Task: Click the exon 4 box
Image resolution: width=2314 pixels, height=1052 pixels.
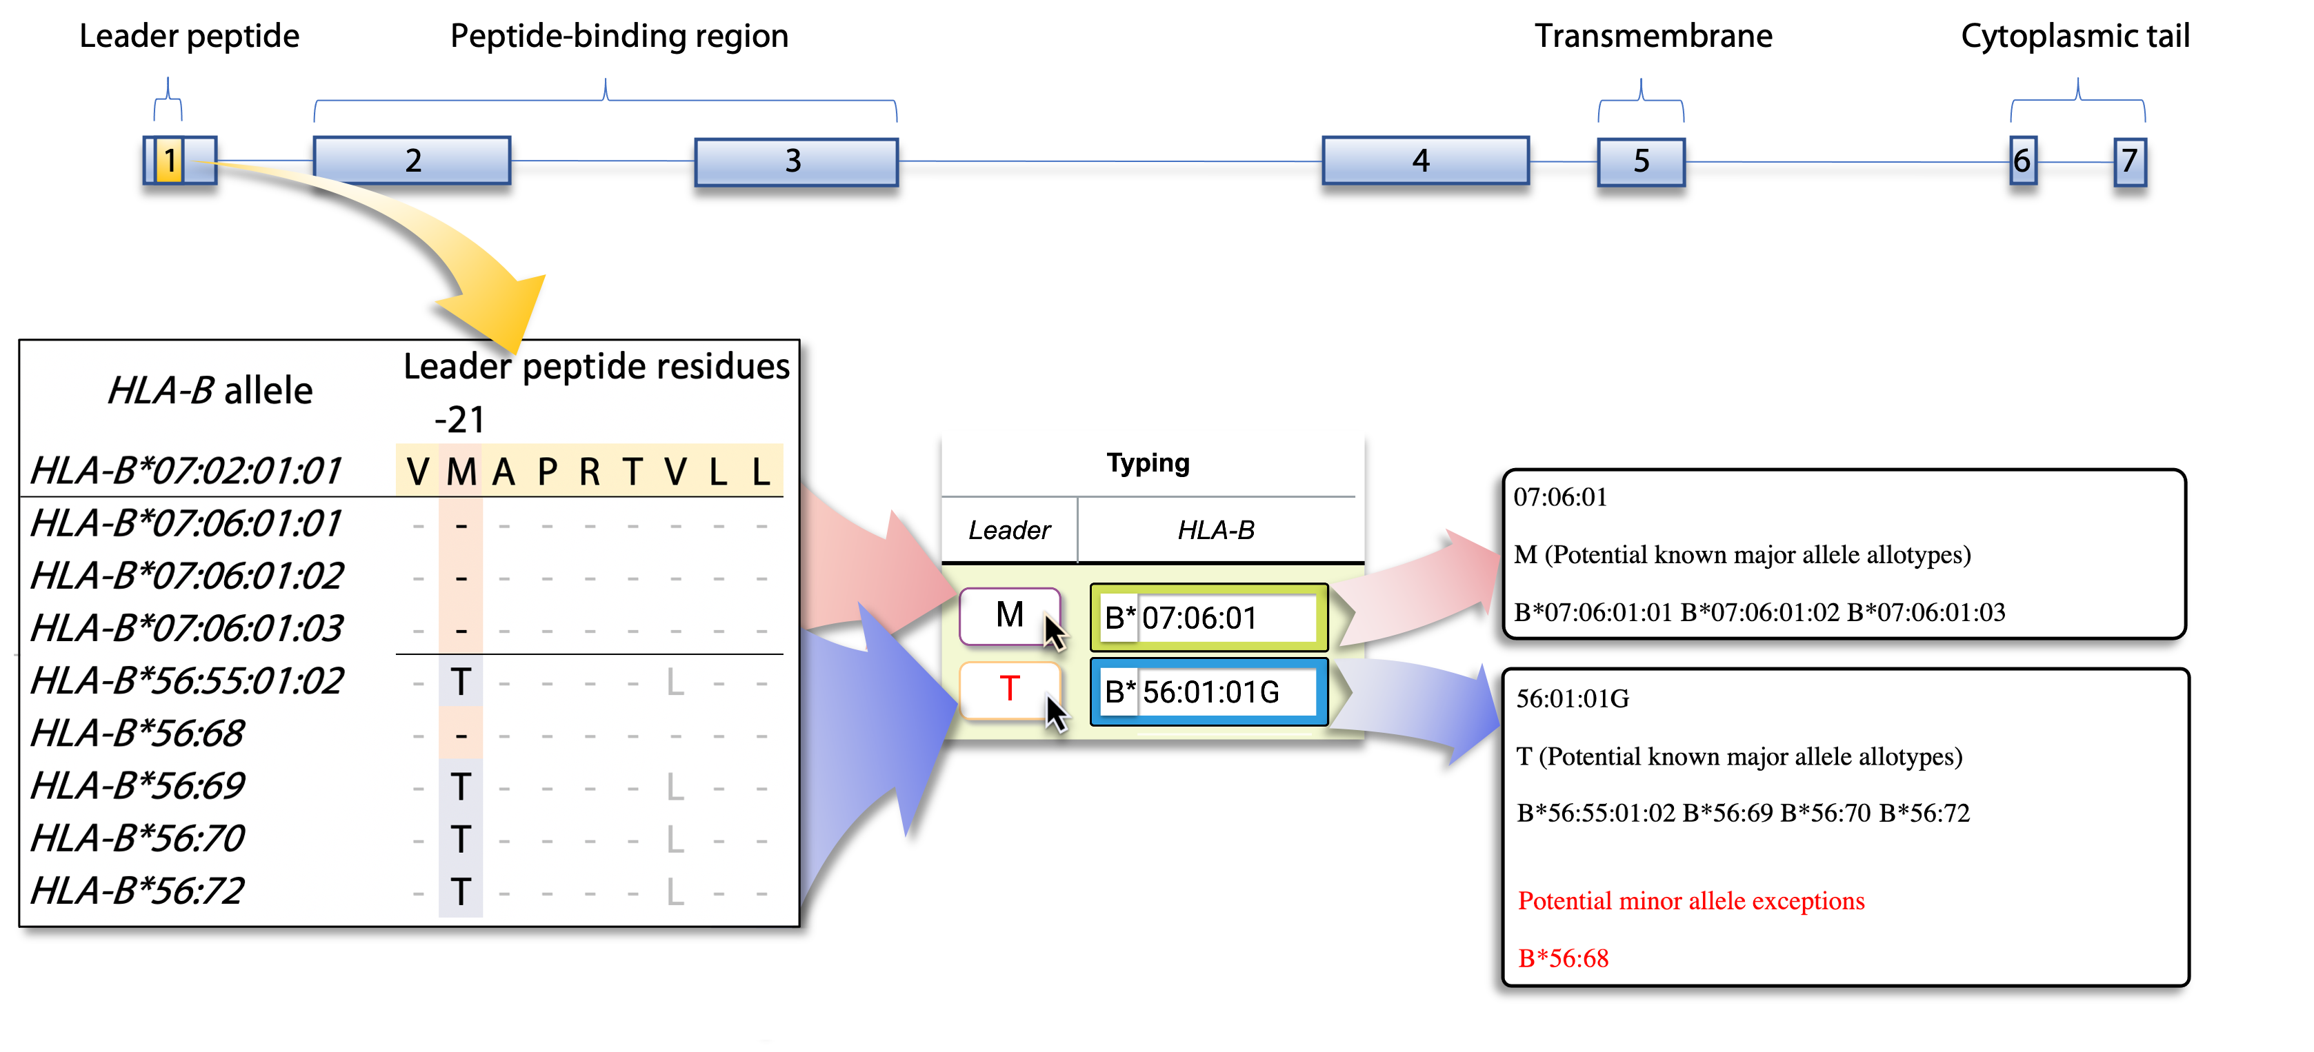Action: coord(1425,161)
